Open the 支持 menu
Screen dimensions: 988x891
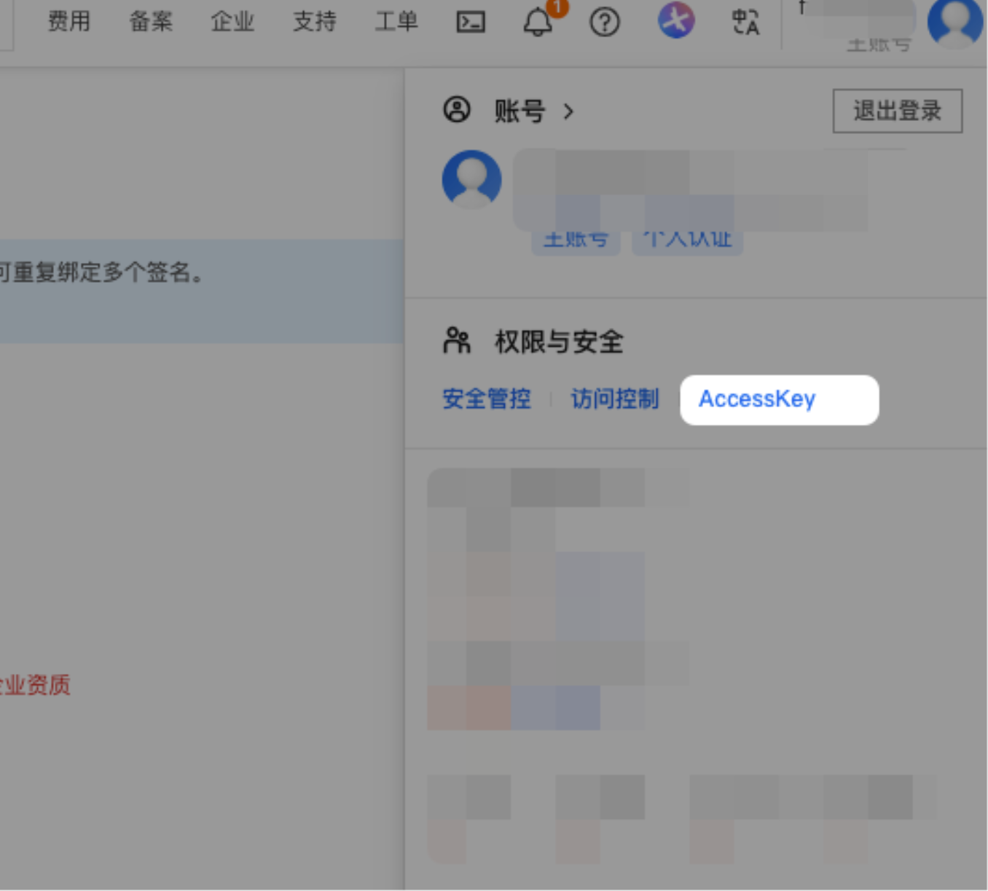pyautogui.click(x=314, y=22)
